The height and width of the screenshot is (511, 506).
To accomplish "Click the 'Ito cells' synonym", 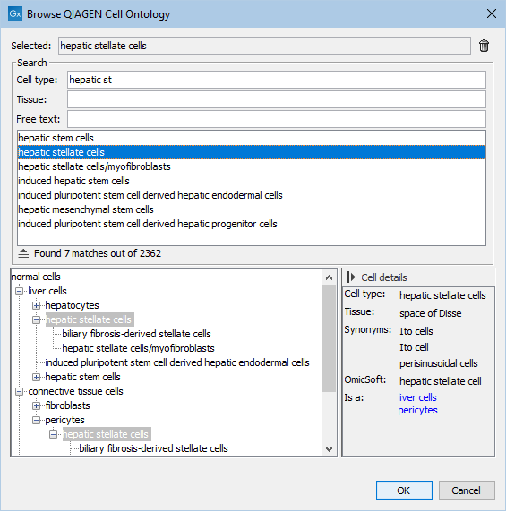I will 416,331.
